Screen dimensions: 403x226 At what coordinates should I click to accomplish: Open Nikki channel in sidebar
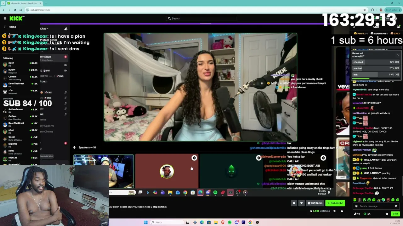[20, 152]
